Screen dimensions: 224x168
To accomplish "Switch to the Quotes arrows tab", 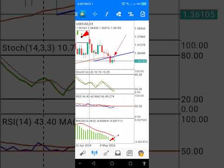I will click(x=83, y=154).
